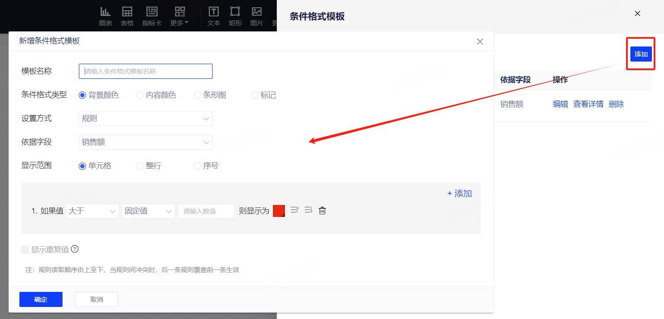Viewport: 664px width, 319px height.
Task: Choose the 条形图 format type
Action: [x=197, y=95]
